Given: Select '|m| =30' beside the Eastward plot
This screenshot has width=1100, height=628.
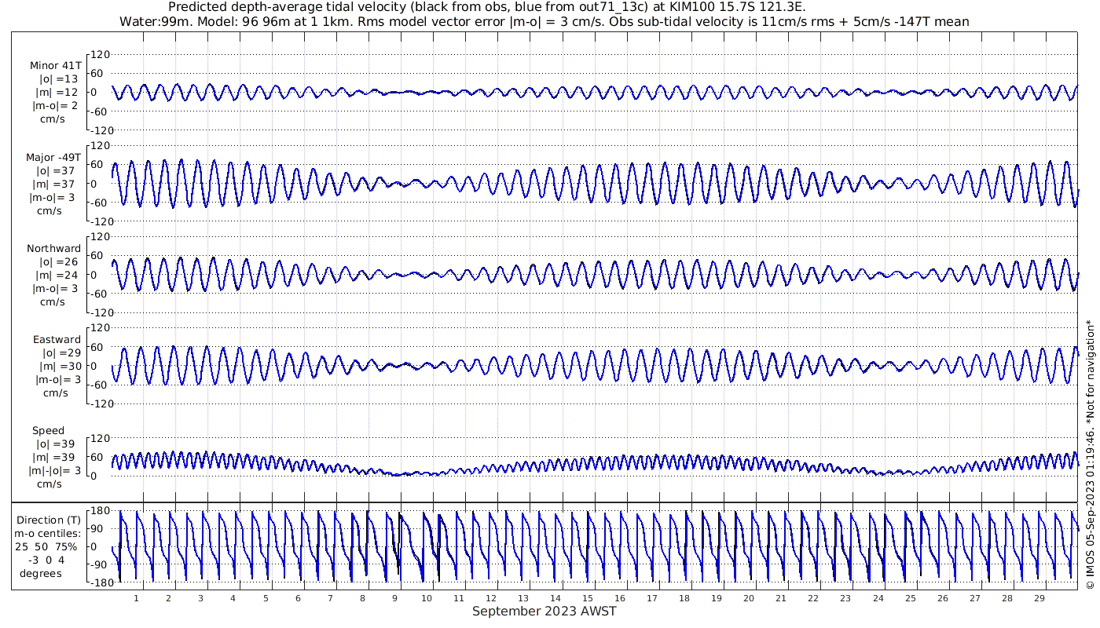Looking at the screenshot, I should (61, 366).
